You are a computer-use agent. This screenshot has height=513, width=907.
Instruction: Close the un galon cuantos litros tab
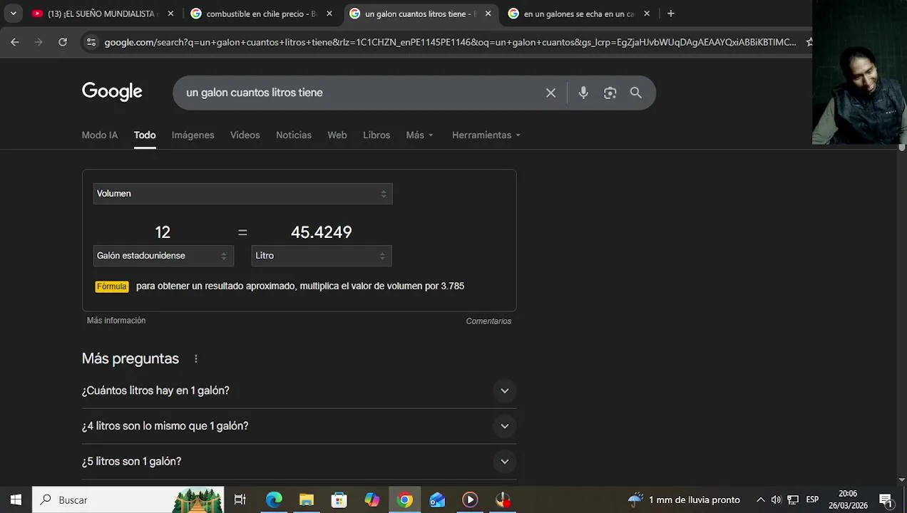(x=488, y=14)
